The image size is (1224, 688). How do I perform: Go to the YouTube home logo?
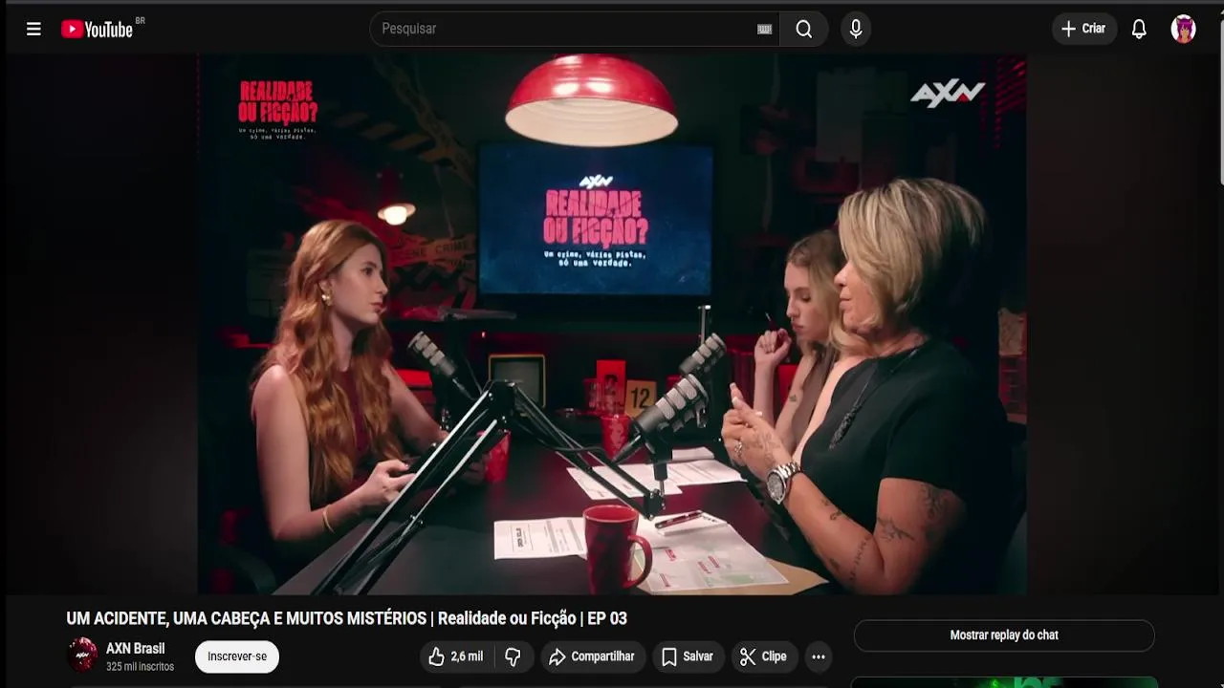pyautogui.click(x=97, y=29)
